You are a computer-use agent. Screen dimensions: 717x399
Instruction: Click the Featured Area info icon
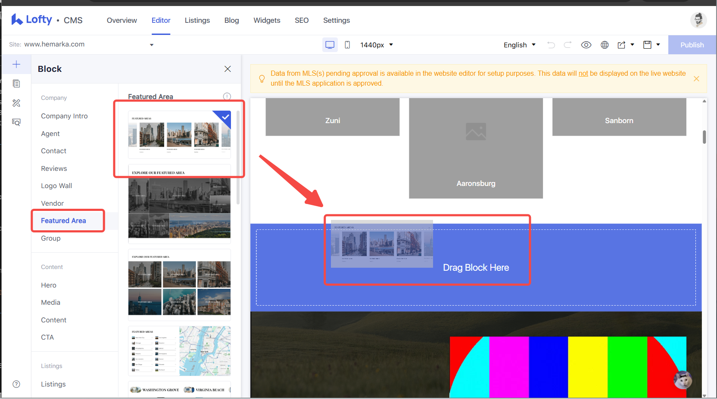227,96
